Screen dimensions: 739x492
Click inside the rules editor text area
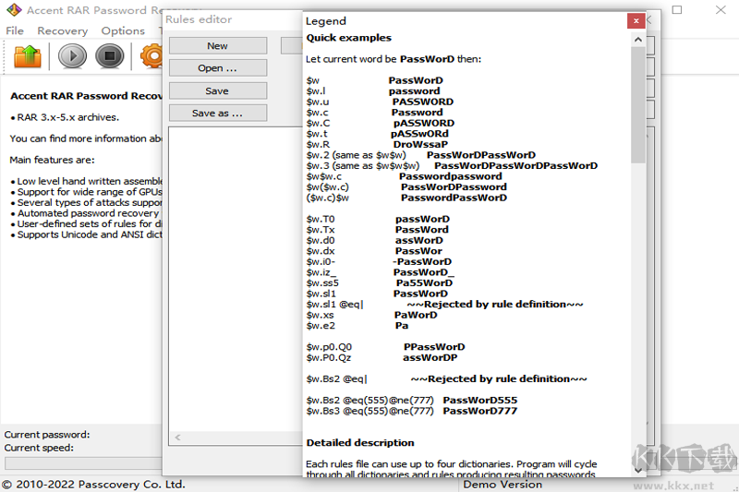click(231, 277)
